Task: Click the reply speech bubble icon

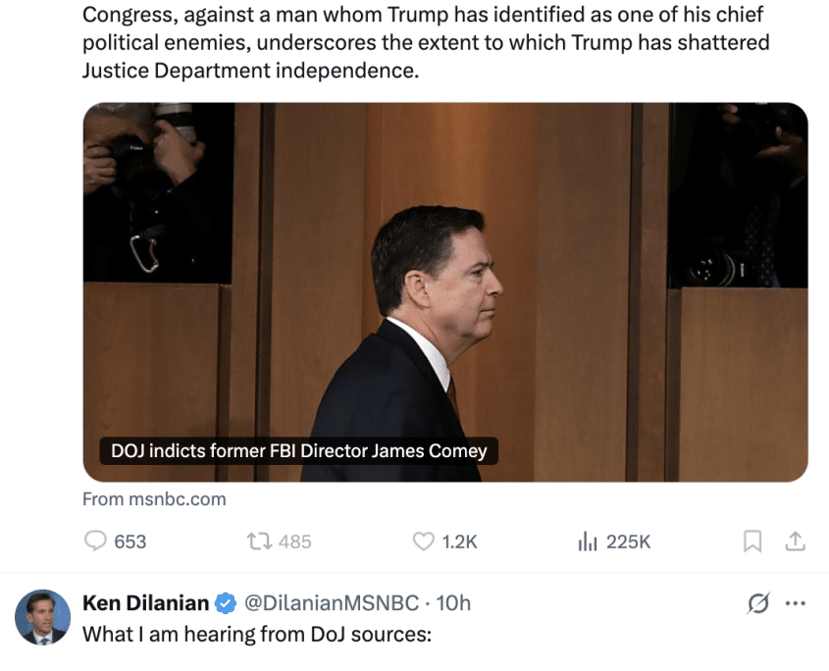Action: [95, 541]
